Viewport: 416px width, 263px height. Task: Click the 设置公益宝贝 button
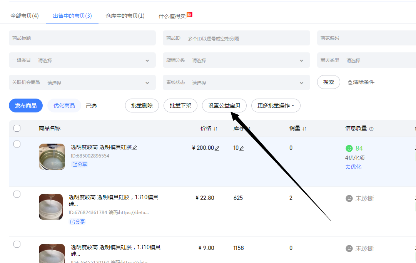(x=224, y=105)
